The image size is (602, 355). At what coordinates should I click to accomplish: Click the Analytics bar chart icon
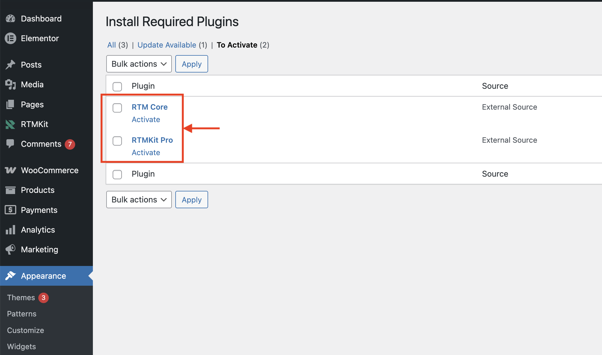(10, 230)
